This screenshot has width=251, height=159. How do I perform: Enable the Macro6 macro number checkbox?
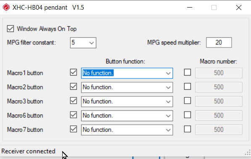pos(188,115)
